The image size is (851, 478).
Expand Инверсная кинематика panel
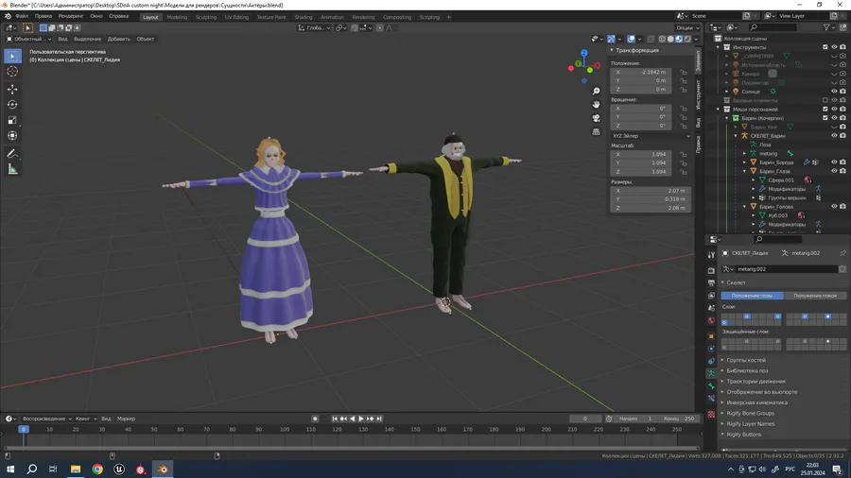pos(756,402)
